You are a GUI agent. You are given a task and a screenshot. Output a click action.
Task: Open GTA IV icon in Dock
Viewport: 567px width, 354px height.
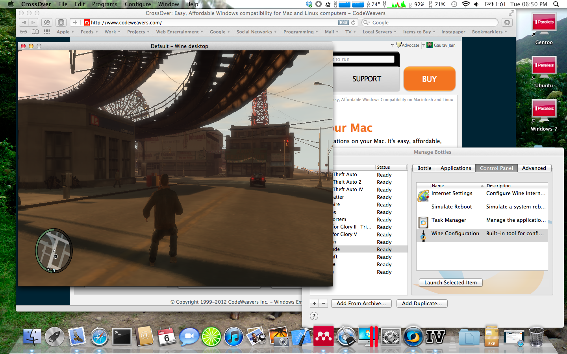point(436,337)
